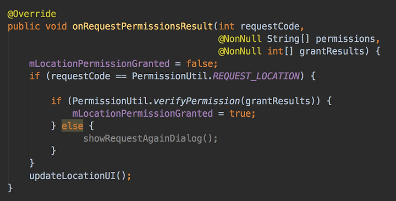Click the REQUEST_LOCATION constant

pos(256,76)
